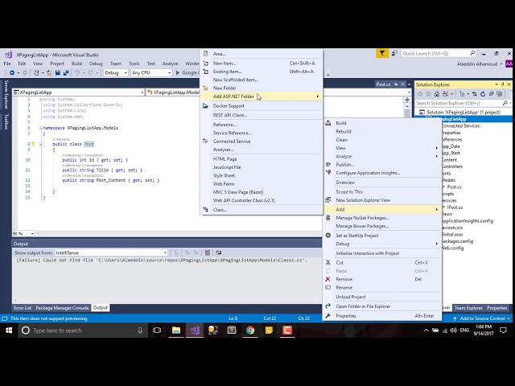The image size is (515, 386).
Task: Click the Task View taskbar icon
Action: 157,331
